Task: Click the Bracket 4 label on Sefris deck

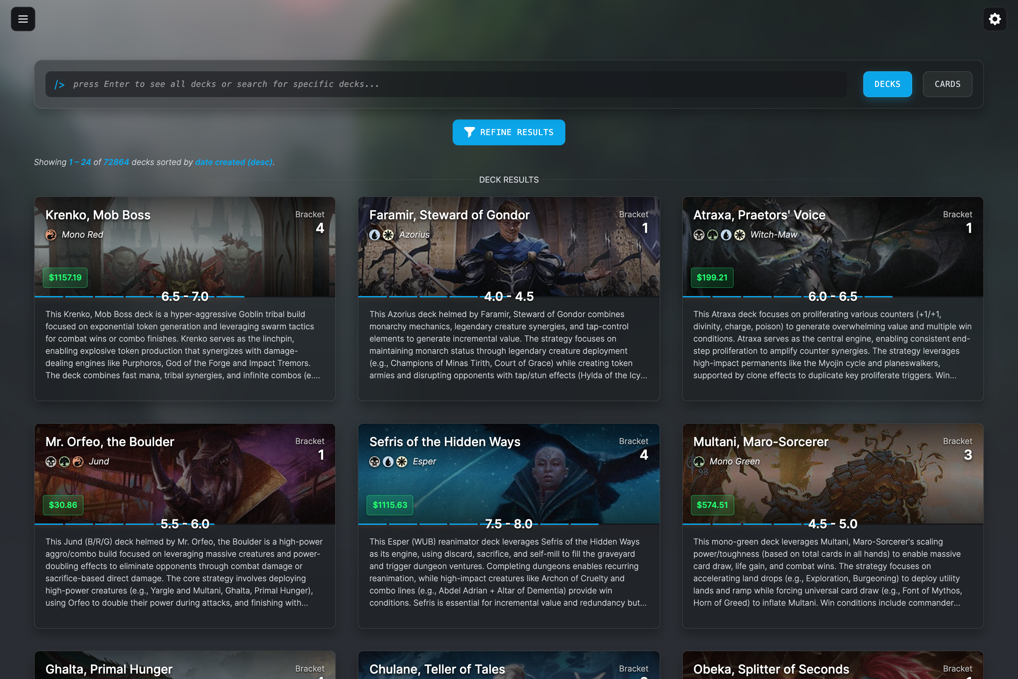Action: coord(634,449)
